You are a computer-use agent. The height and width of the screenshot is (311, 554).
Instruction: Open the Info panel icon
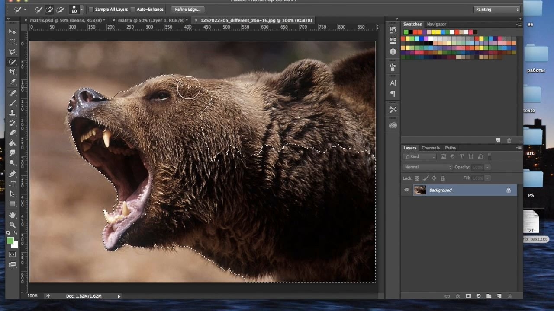click(393, 51)
